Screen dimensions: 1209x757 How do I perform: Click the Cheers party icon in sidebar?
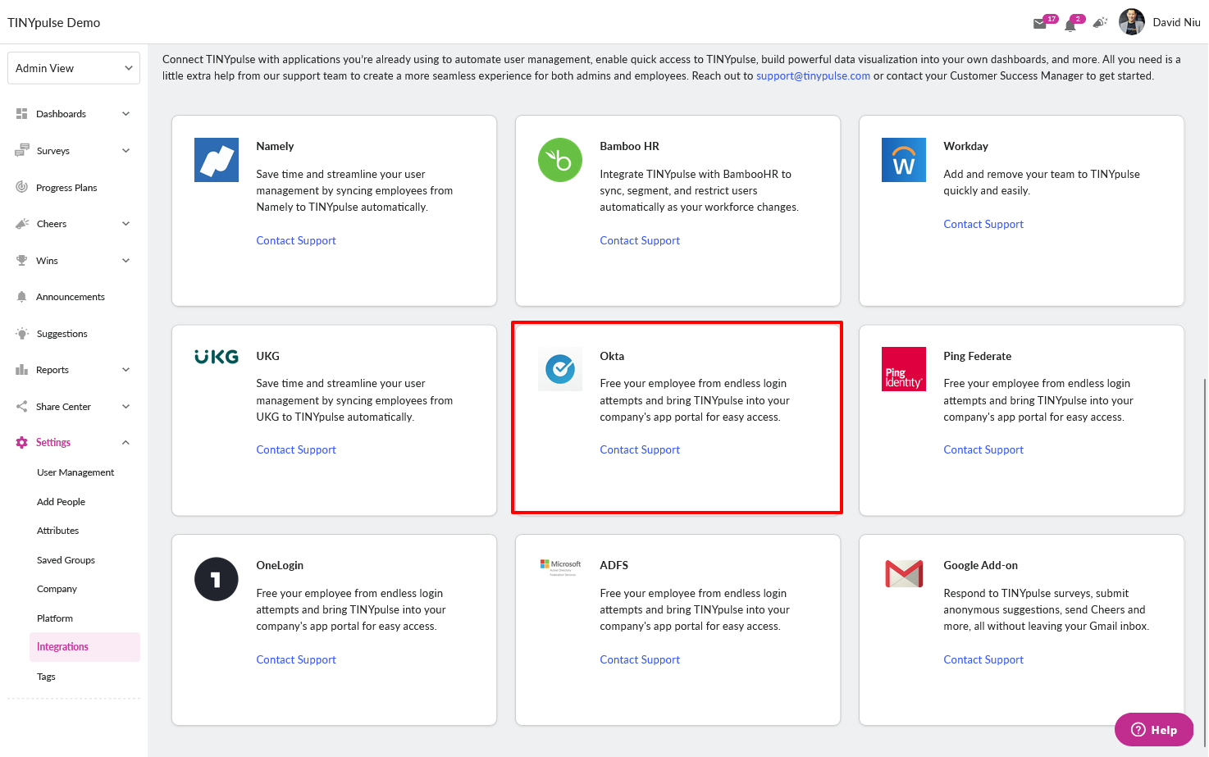22,224
